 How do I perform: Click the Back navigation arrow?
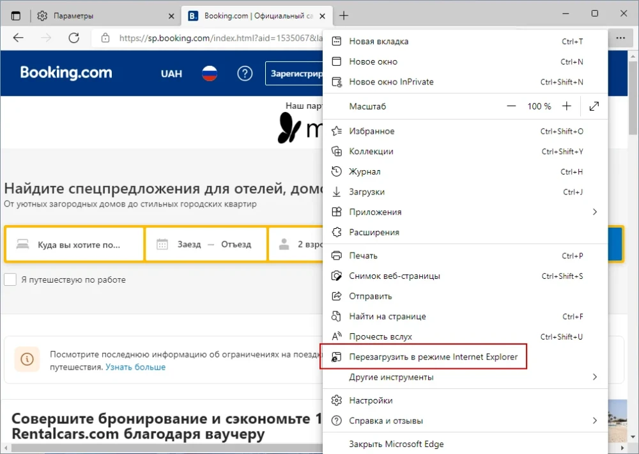[x=18, y=38]
